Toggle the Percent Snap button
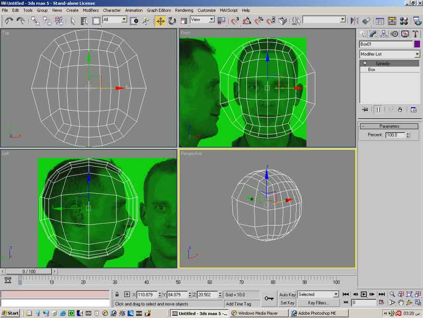Viewport: 423px width, 318px height. [x=258, y=21]
